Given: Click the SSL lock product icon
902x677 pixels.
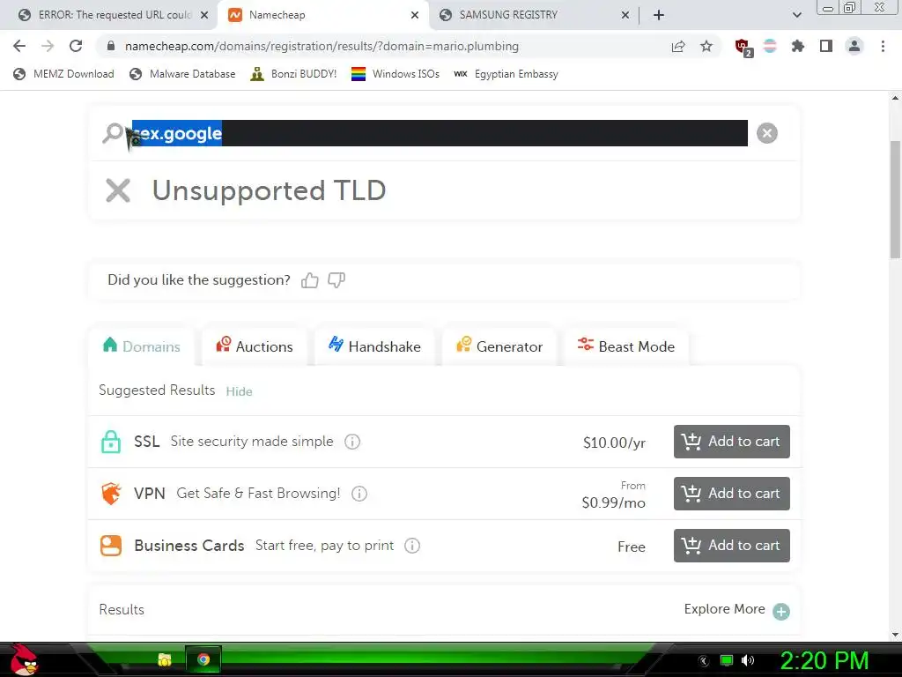Looking at the screenshot, I should click(x=110, y=442).
